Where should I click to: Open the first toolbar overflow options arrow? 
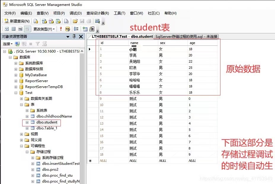(x=103, y=22)
